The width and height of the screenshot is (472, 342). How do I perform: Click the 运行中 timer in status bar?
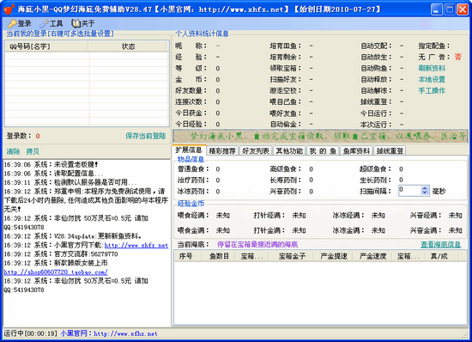30,333
